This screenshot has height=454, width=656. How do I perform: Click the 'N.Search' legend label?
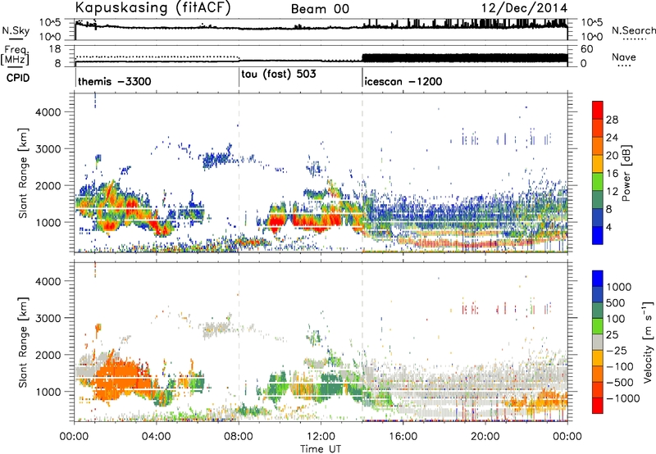[x=633, y=30]
